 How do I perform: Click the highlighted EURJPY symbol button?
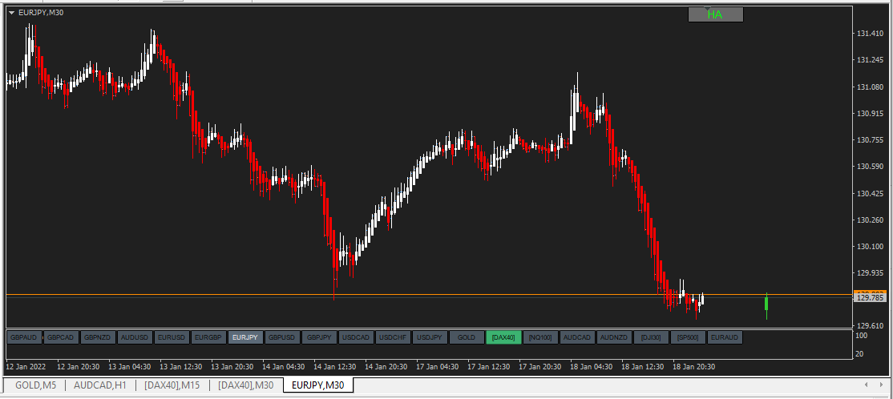(x=245, y=337)
